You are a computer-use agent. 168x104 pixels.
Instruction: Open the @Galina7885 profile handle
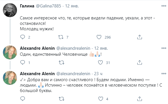[x=48, y=6]
